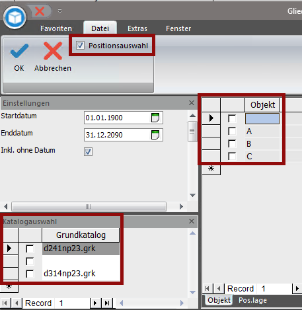Close the Katalogauswahl panel

tap(192, 221)
